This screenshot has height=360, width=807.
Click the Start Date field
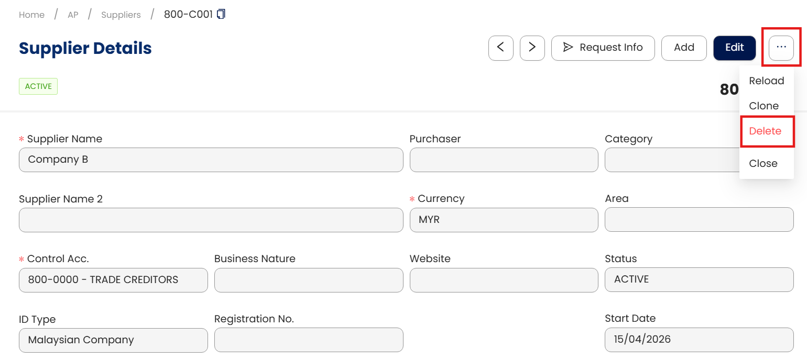699,340
